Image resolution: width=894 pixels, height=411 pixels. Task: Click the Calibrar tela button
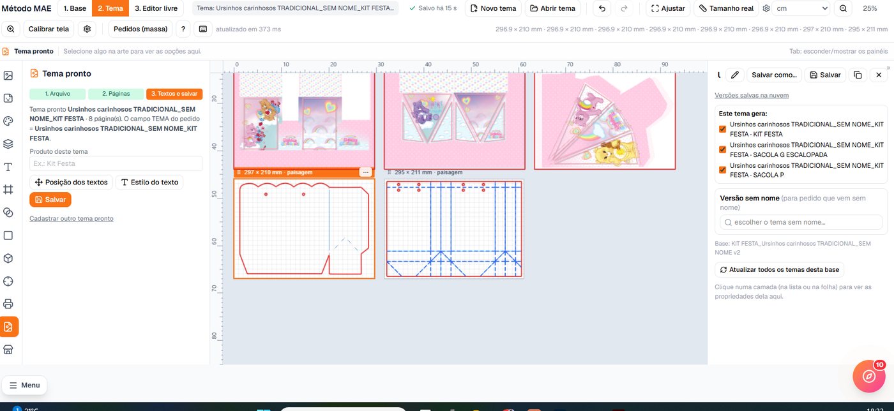pos(49,29)
